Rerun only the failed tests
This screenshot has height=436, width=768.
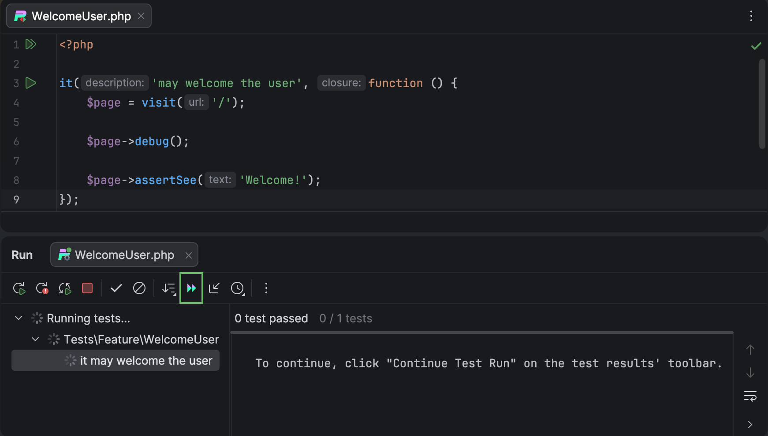[42, 288]
